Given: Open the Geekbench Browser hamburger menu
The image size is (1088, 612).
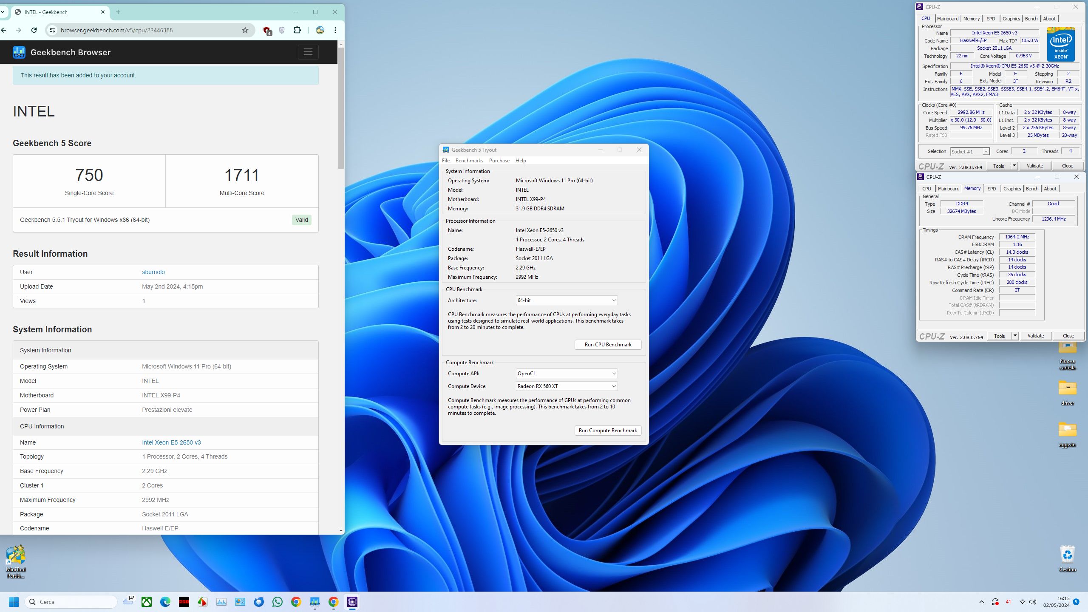Looking at the screenshot, I should click(x=308, y=52).
